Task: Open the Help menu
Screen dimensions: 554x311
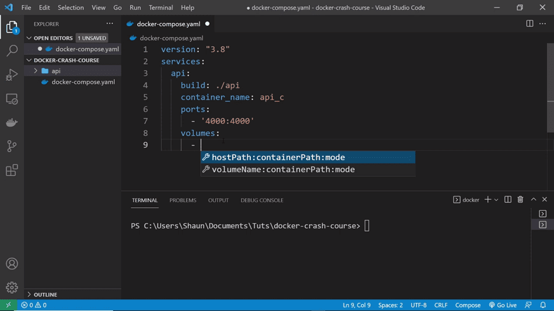Action: click(187, 8)
